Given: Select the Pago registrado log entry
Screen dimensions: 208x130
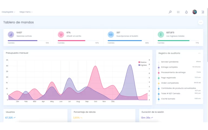Looking at the screenshot, I should 168,78.
